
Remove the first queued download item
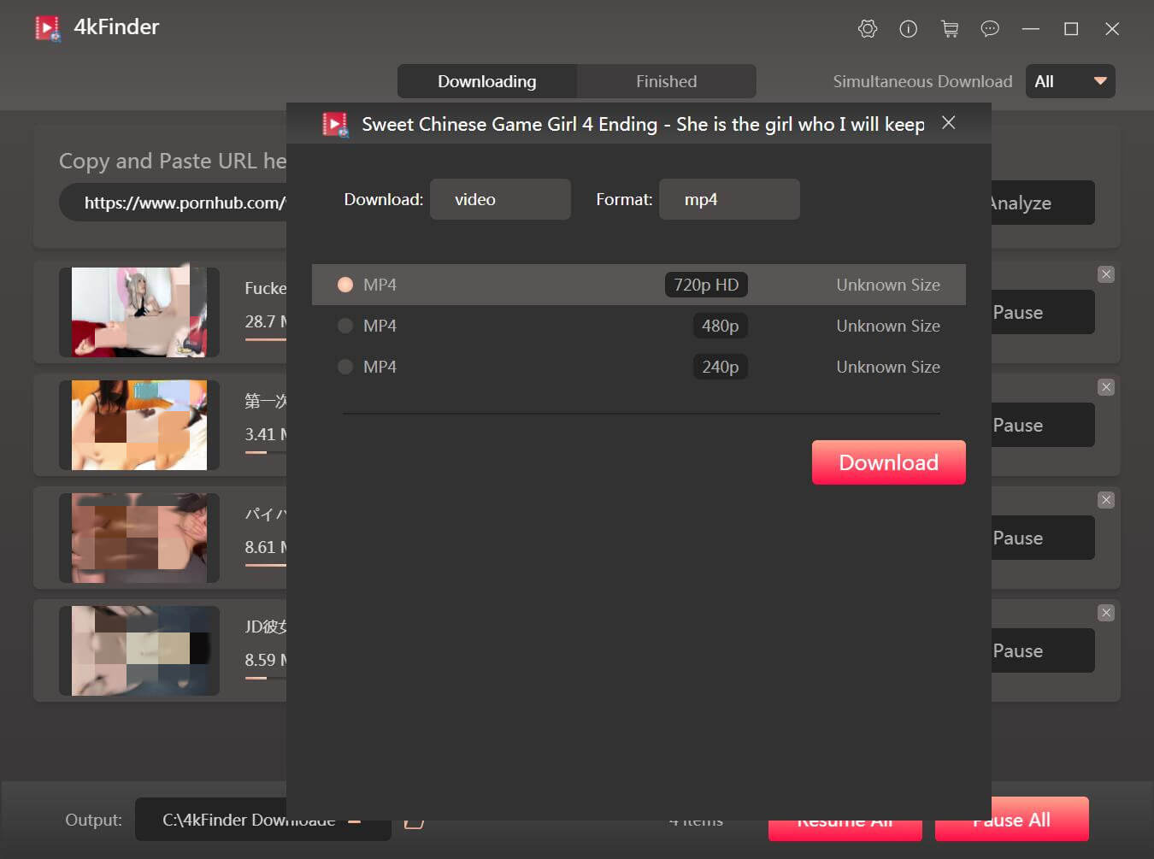1106,274
